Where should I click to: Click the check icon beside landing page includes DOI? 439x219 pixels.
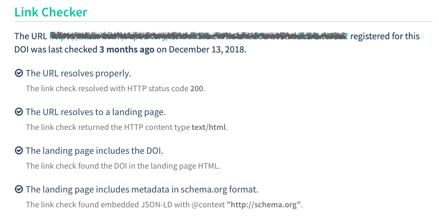coord(19,151)
